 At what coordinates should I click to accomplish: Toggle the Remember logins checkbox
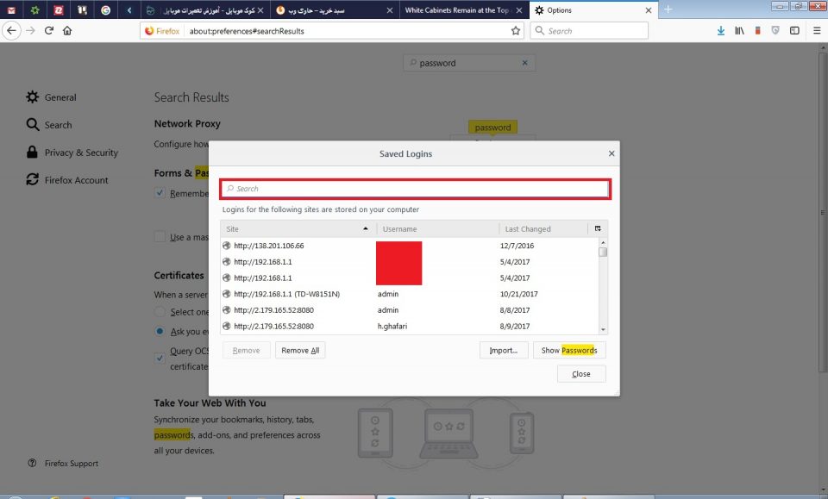pos(160,193)
